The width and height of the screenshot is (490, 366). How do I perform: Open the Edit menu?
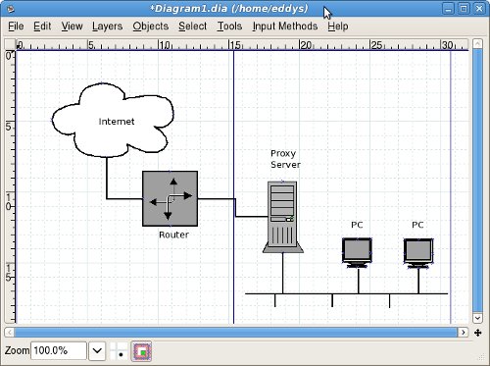pyautogui.click(x=42, y=26)
